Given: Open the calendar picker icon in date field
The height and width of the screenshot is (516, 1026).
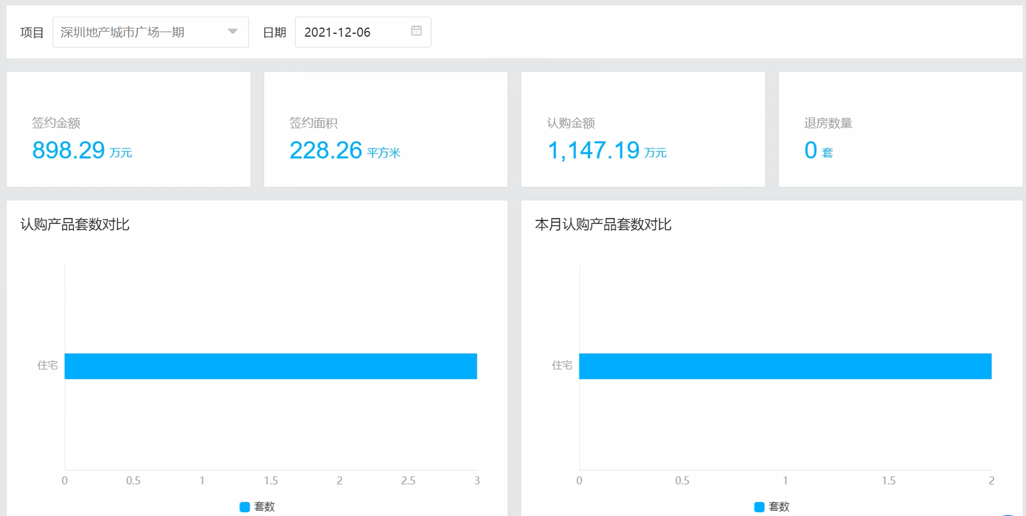Looking at the screenshot, I should (x=416, y=31).
